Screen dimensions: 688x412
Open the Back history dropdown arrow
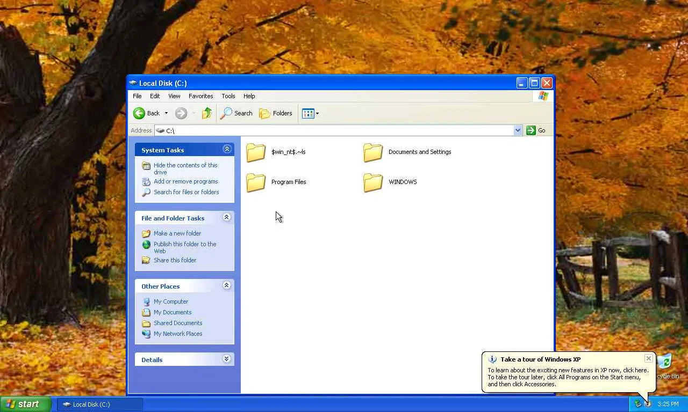pyautogui.click(x=166, y=113)
